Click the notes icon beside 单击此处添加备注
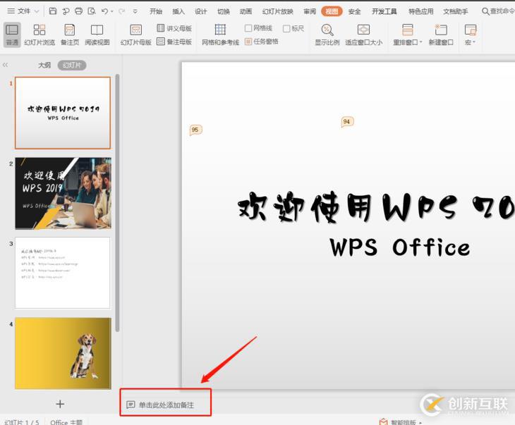This screenshot has width=515, height=425. pyautogui.click(x=131, y=405)
